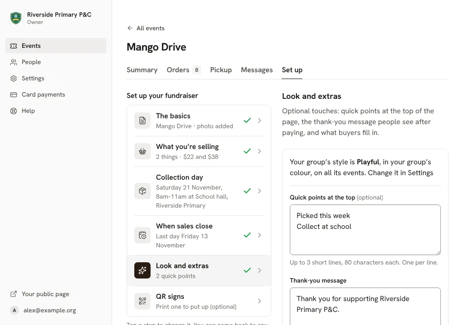The width and height of the screenshot is (463, 325).
Task: Click the 'Look and extras' panel heading
Action: 312,96
